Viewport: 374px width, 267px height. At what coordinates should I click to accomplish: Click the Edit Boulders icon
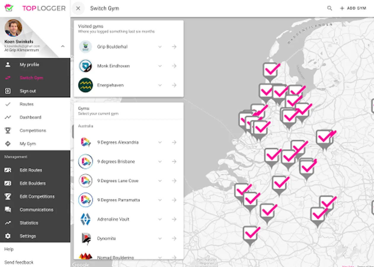[8, 183]
